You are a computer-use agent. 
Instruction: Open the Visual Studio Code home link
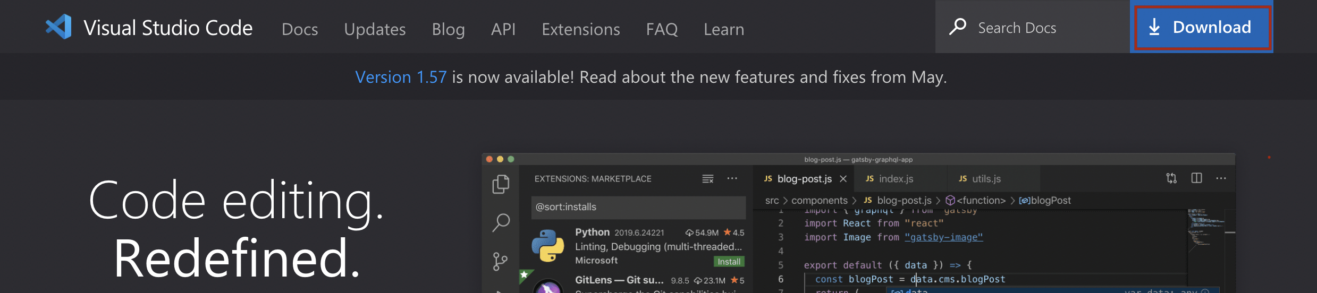(x=149, y=27)
